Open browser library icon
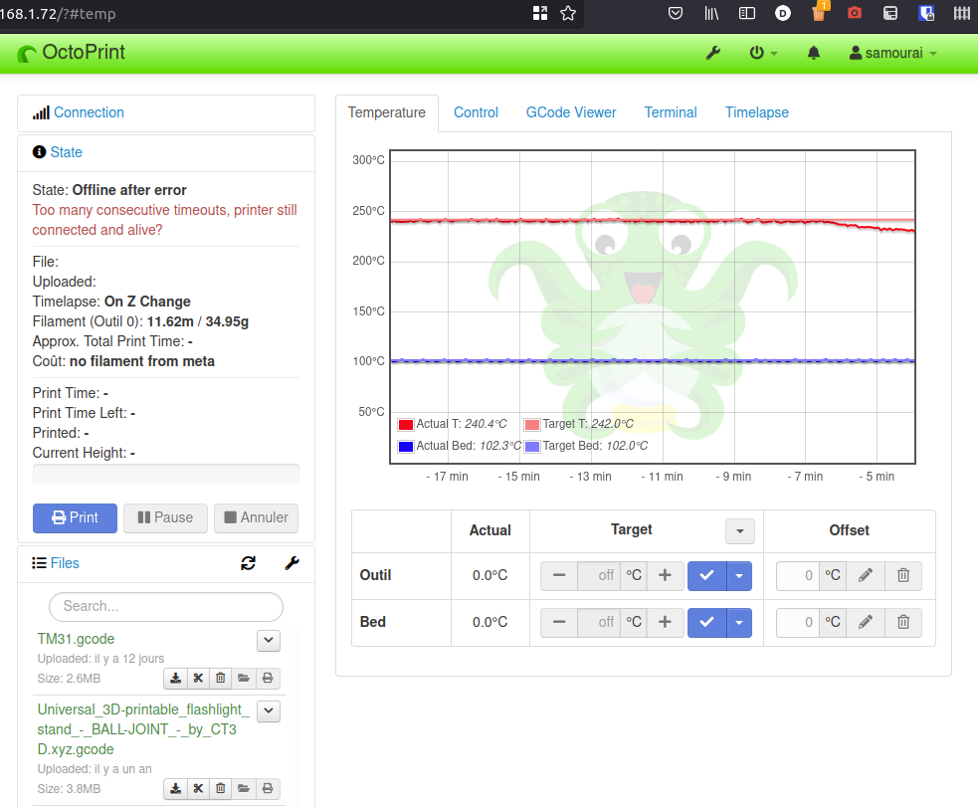The height and width of the screenshot is (808, 978). (x=711, y=13)
